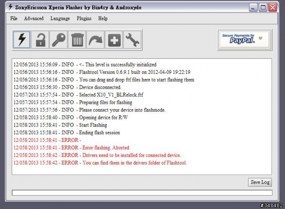Click error line 'You can find them in the drivers folder'
The width and height of the screenshot is (285, 209).
click(x=100, y=163)
